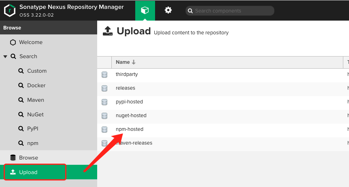Viewport: 349px width, 187px height.
Task: Click the releases repository icon
Action: (x=104, y=88)
